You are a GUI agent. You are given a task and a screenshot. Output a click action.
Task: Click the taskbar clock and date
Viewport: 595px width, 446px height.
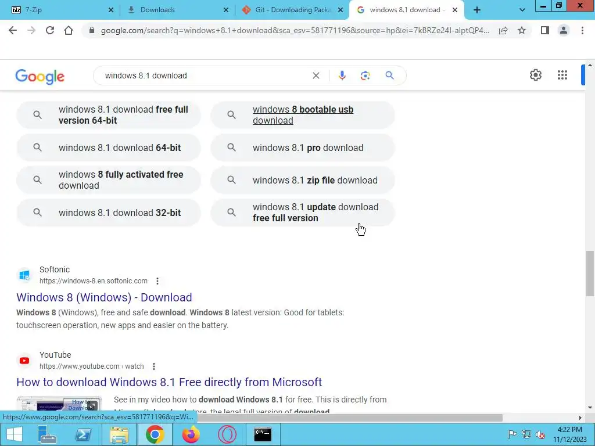[x=569, y=434]
